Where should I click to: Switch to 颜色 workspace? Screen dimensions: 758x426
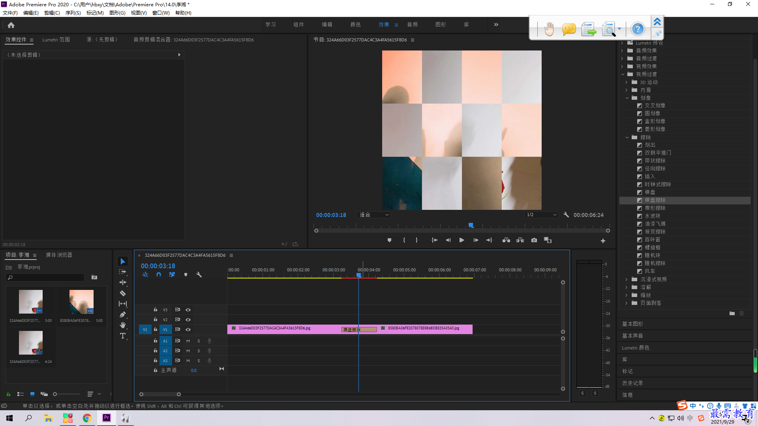coord(355,24)
